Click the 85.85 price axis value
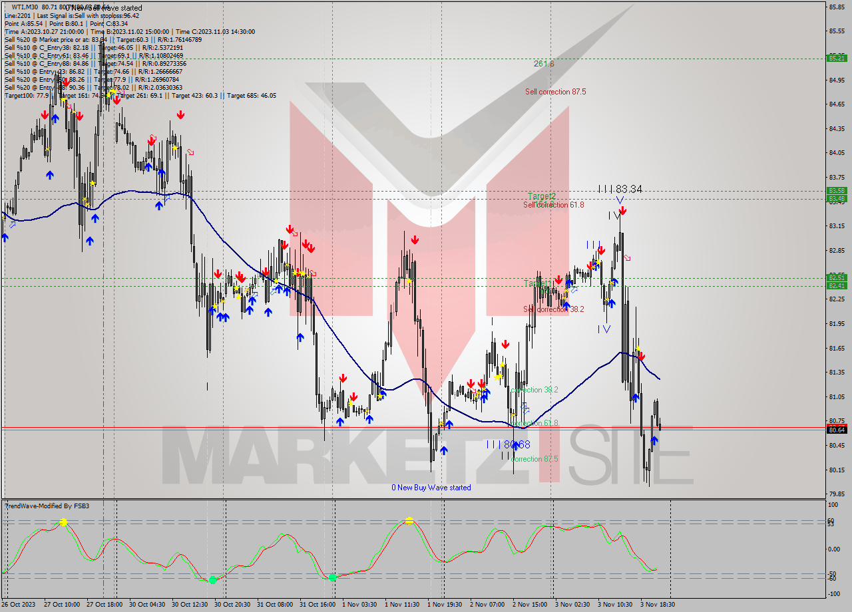The width and height of the screenshot is (852, 612). tap(837, 7)
